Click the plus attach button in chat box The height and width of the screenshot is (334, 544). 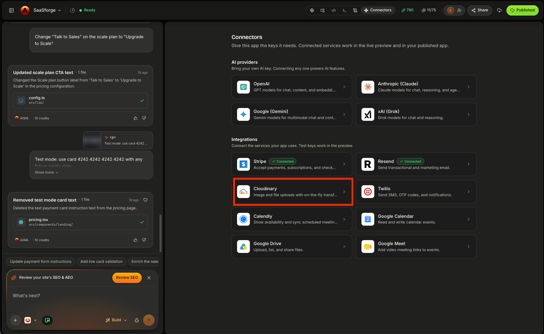pos(15,320)
